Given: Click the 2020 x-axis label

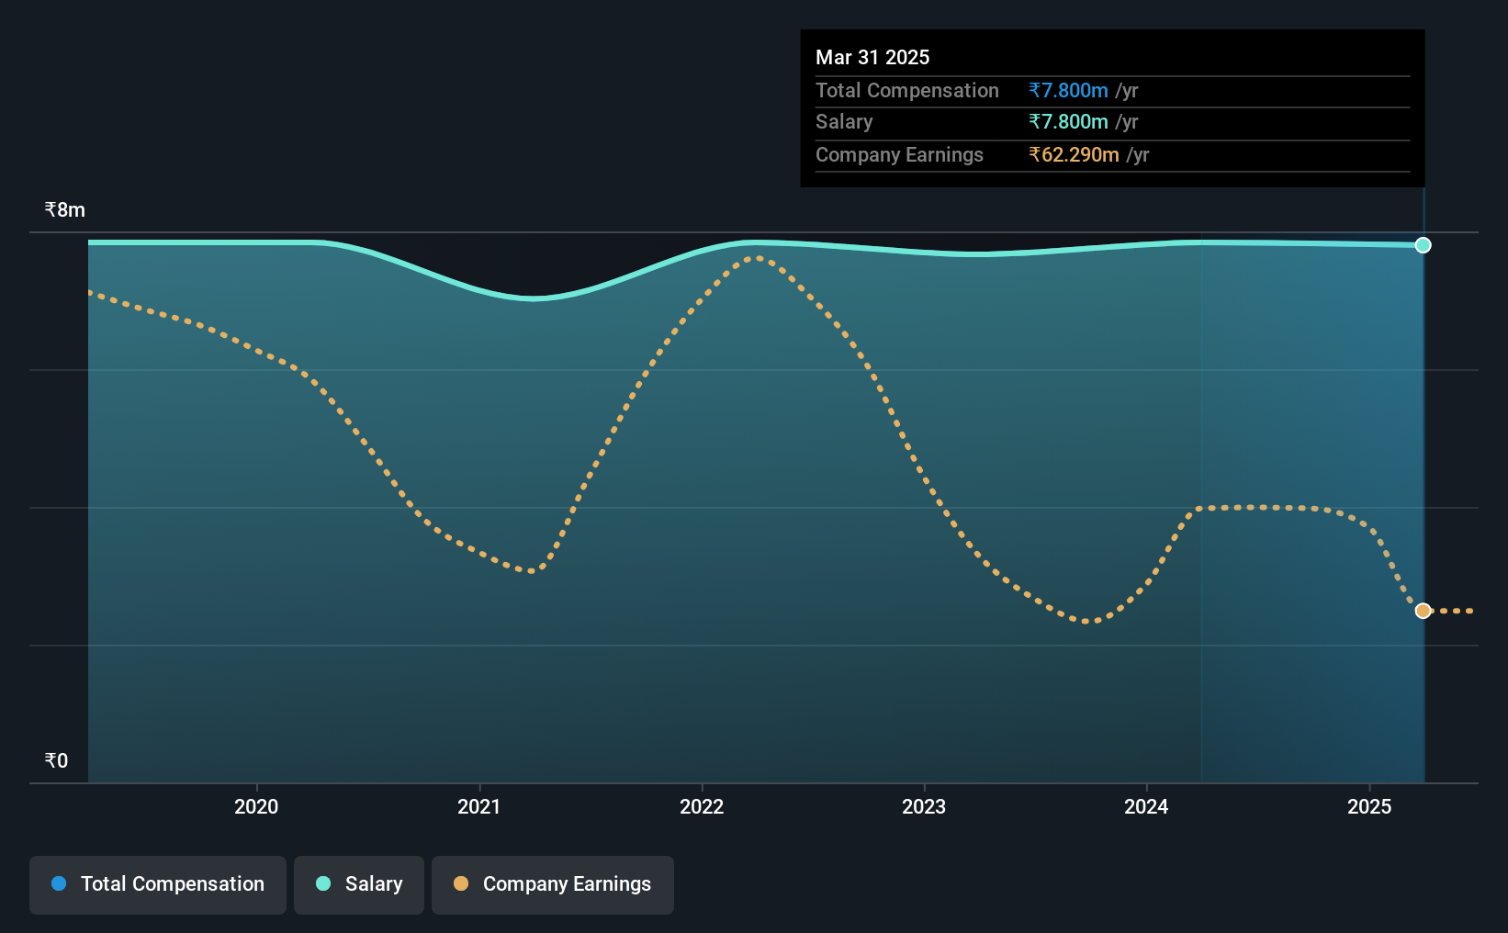Looking at the screenshot, I should click(x=256, y=806).
